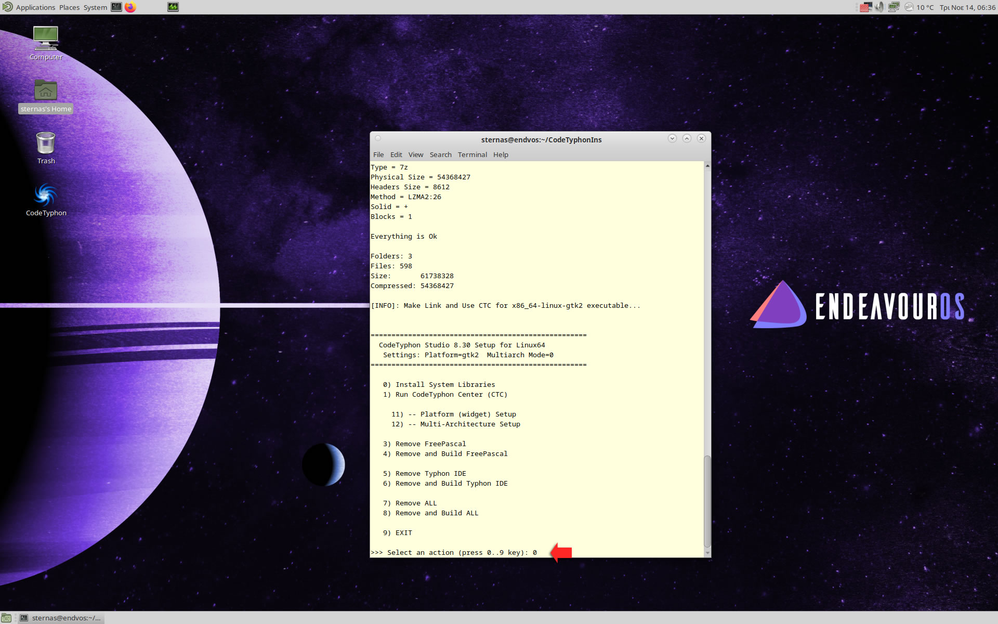
Task: Click the 10 °C temperature readout
Action: tap(925, 7)
